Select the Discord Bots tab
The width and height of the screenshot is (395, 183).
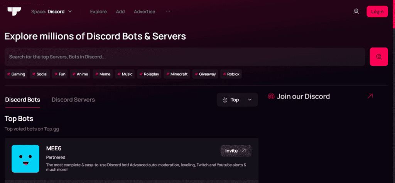pyautogui.click(x=22, y=100)
